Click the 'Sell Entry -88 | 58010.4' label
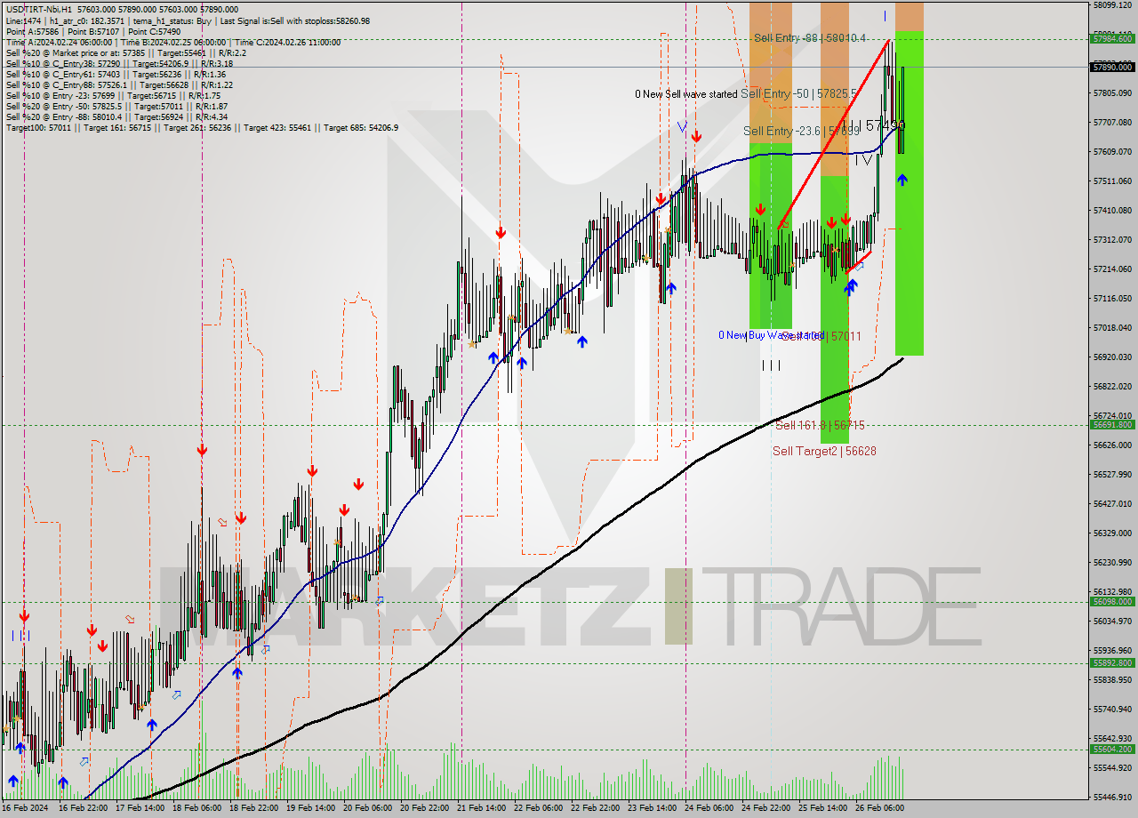Viewport: 1138px width, 818px height. tap(810, 37)
